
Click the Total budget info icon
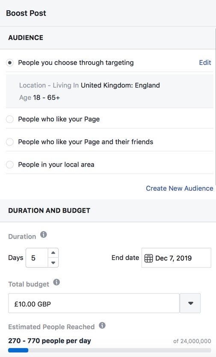point(56,282)
